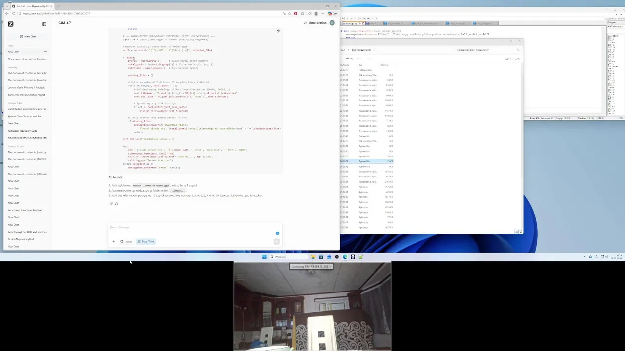Open camera source Samsung SM-A546B dropdown
This screenshot has height=351, width=625.
tap(312, 266)
